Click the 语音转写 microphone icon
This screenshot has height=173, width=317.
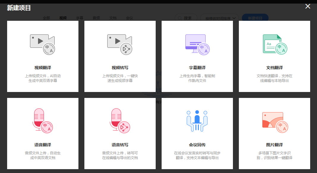pyautogui.click(x=120, y=121)
